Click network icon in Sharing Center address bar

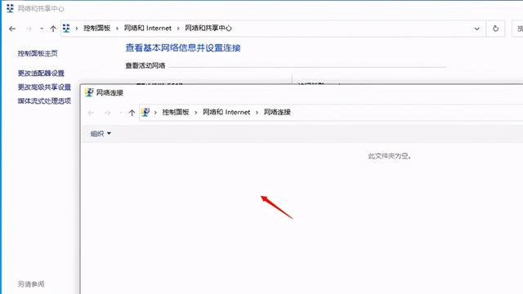(x=66, y=29)
